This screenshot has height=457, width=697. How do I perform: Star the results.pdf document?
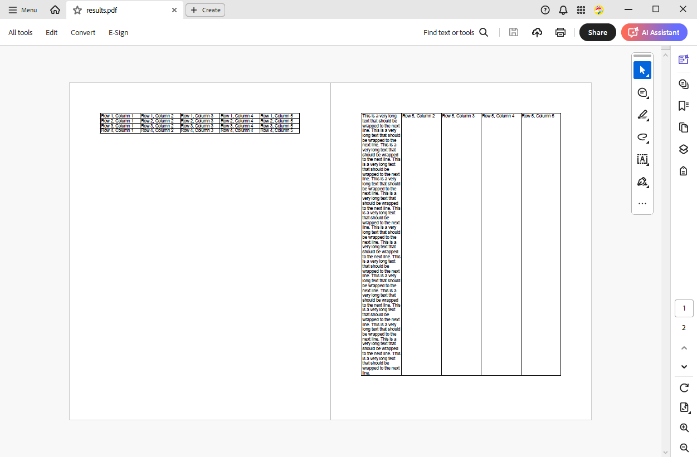pyautogui.click(x=77, y=10)
